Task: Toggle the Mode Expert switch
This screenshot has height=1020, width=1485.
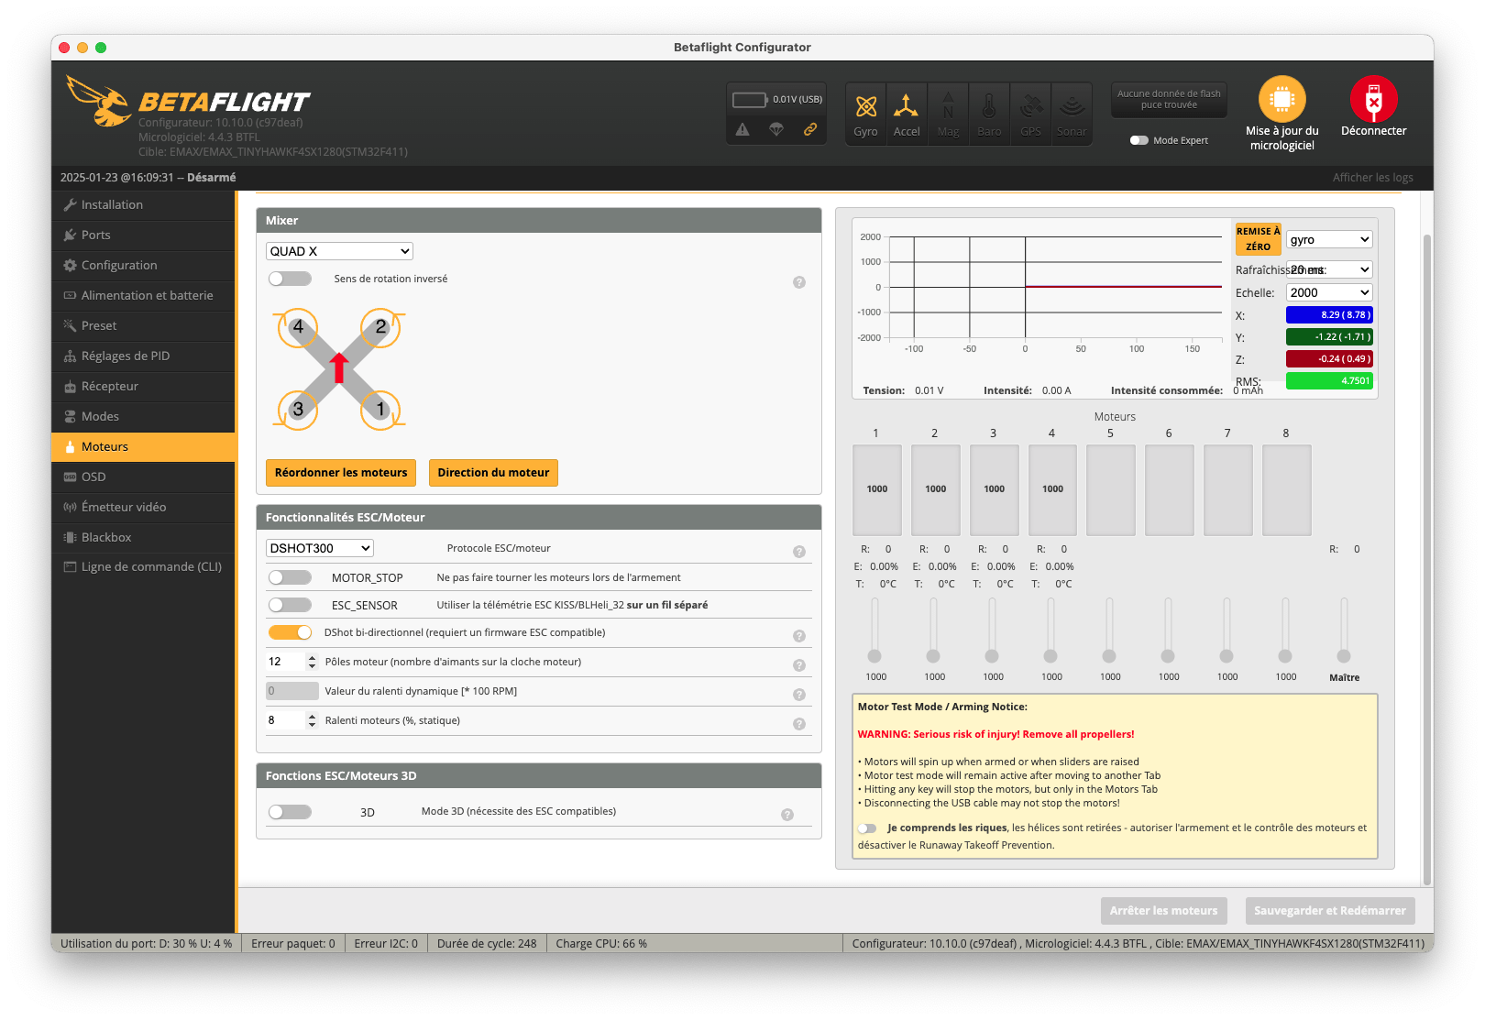Action: pyautogui.click(x=1139, y=140)
